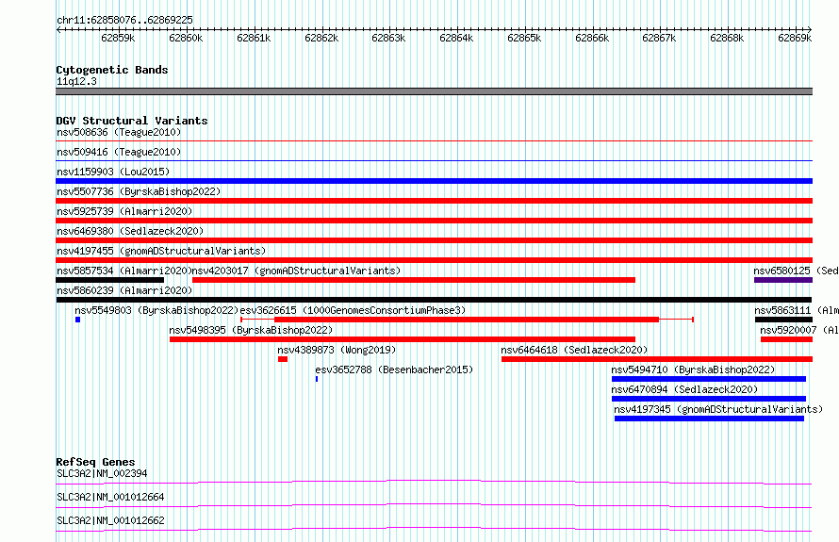
Task: Click the 62866k ruler position label
Action: click(592, 38)
